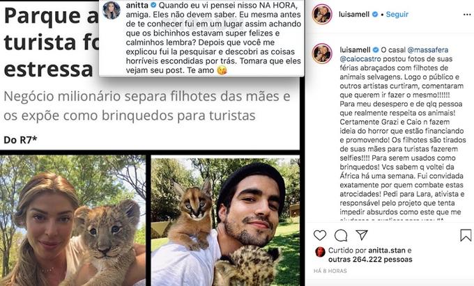This screenshot has width=474, height=286.
Task: Open luisamell profile picture in header
Action: point(322,14)
